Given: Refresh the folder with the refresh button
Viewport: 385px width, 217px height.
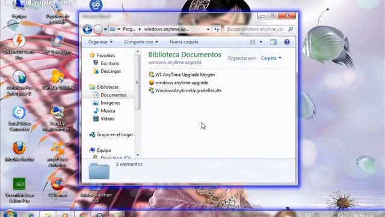Looking at the screenshot, I should click(217, 30).
